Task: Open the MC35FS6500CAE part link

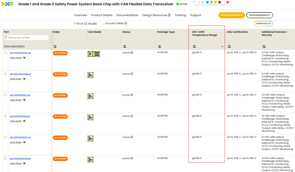Action: (20, 53)
